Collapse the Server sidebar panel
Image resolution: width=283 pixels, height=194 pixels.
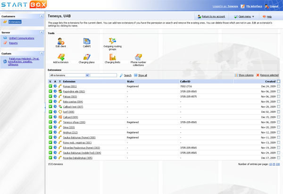pos(42,32)
